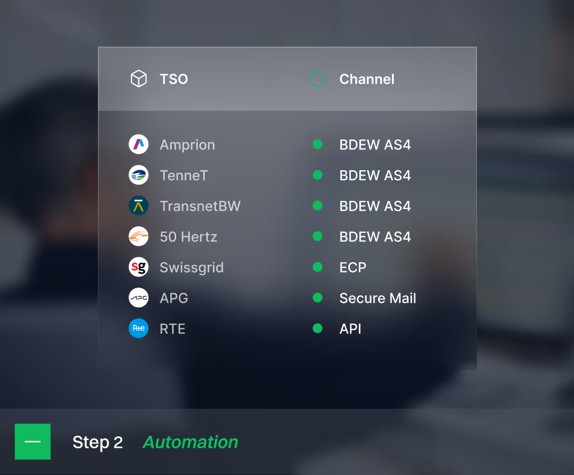
Task: Toggle the status dot next to ECP
Action: pos(318,267)
